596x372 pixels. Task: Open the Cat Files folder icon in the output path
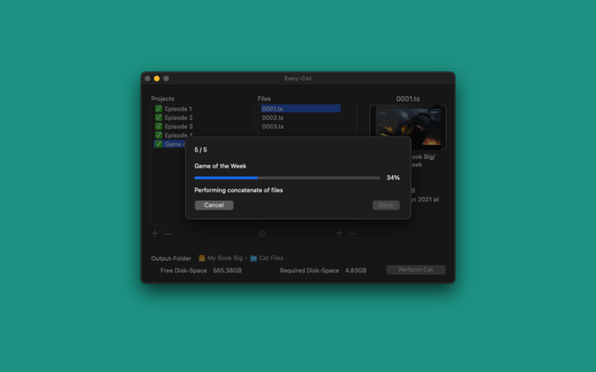[253, 258]
